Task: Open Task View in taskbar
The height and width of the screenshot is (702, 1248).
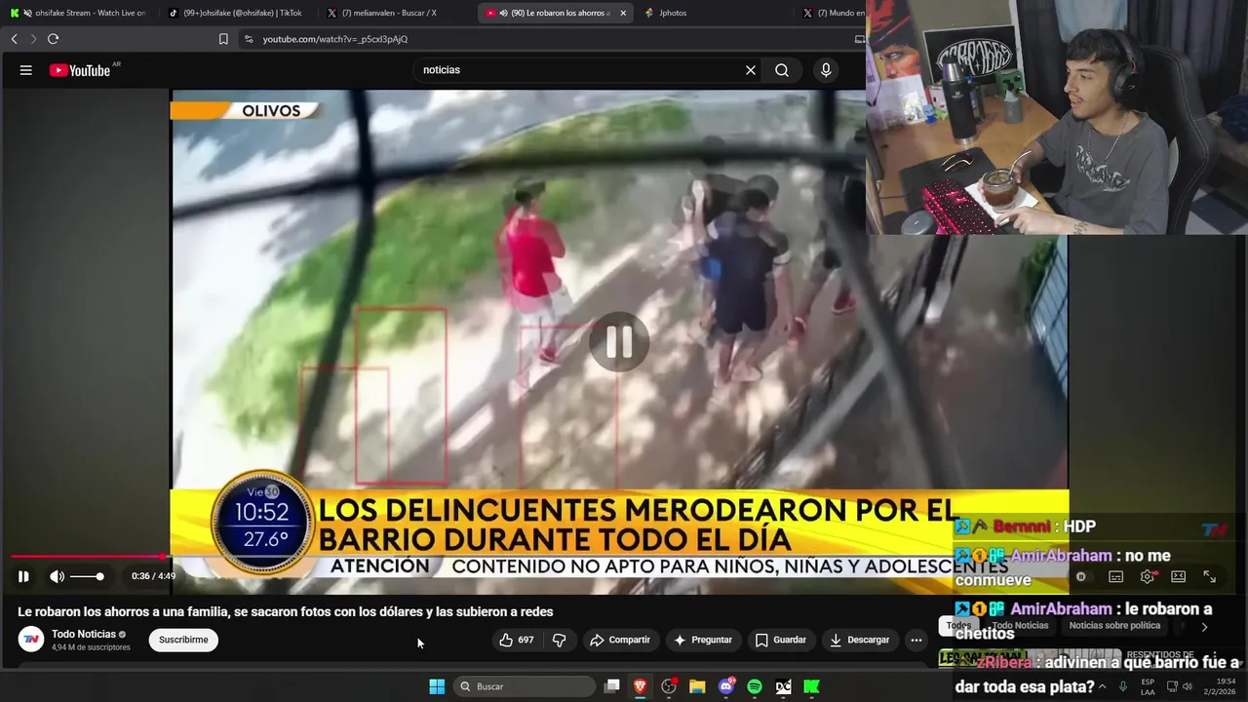Action: 612,686
